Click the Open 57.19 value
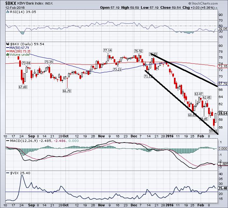This screenshot has height=208, width=228. [x=110, y=7]
